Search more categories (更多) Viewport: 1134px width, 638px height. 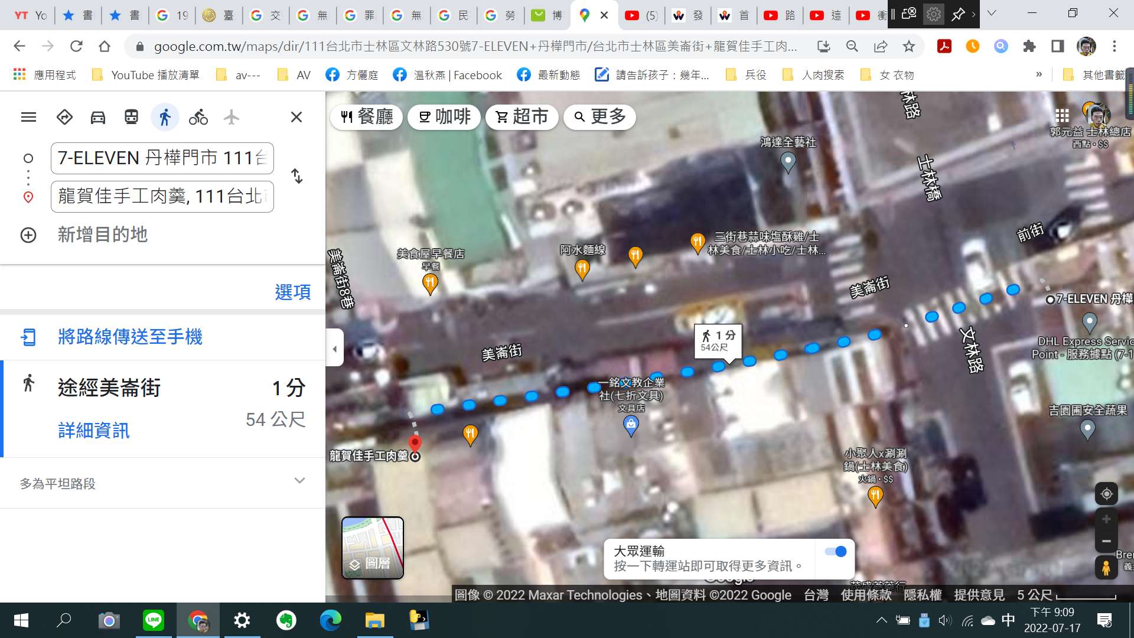(600, 116)
